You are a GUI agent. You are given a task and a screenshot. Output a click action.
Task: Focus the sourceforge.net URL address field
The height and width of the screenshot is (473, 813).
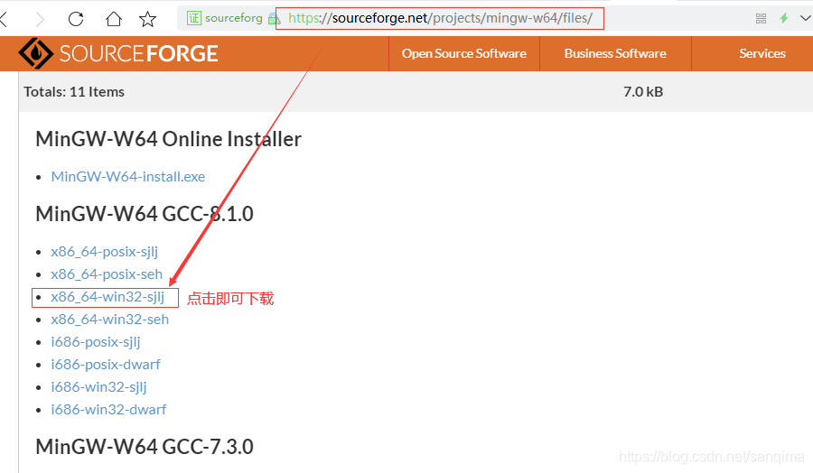(440, 19)
